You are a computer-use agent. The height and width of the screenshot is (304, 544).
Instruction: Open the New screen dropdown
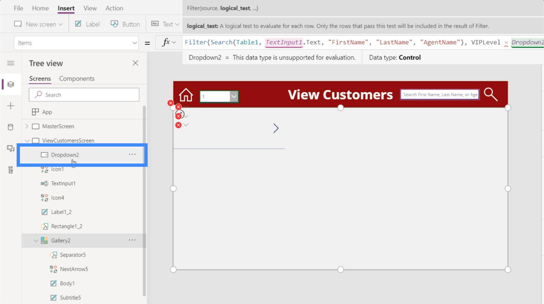coord(38,24)
